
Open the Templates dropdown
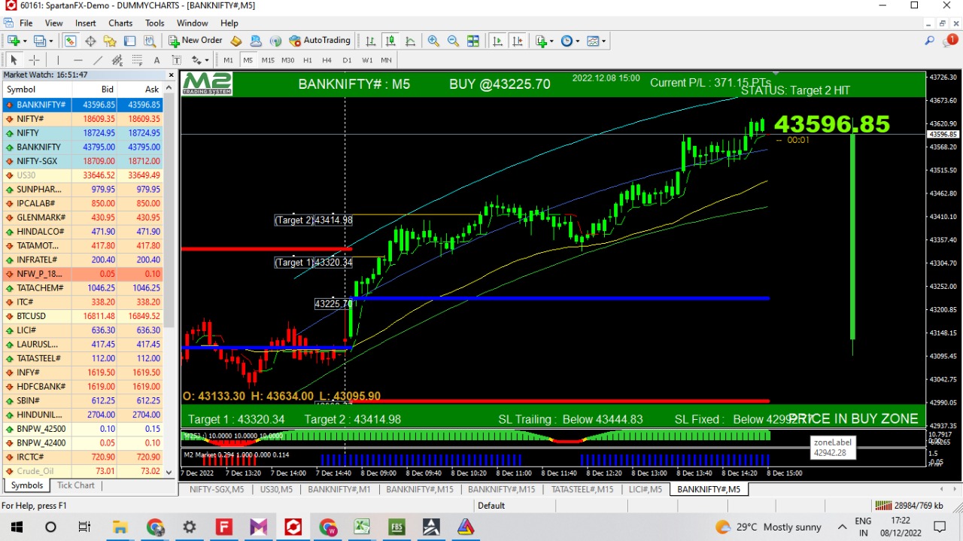[596, 41]
